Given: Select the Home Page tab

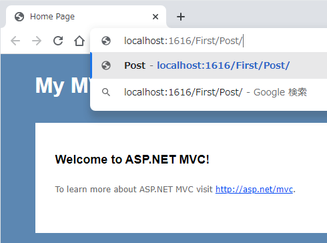Looking at the screenshot, I should (86, 17).
